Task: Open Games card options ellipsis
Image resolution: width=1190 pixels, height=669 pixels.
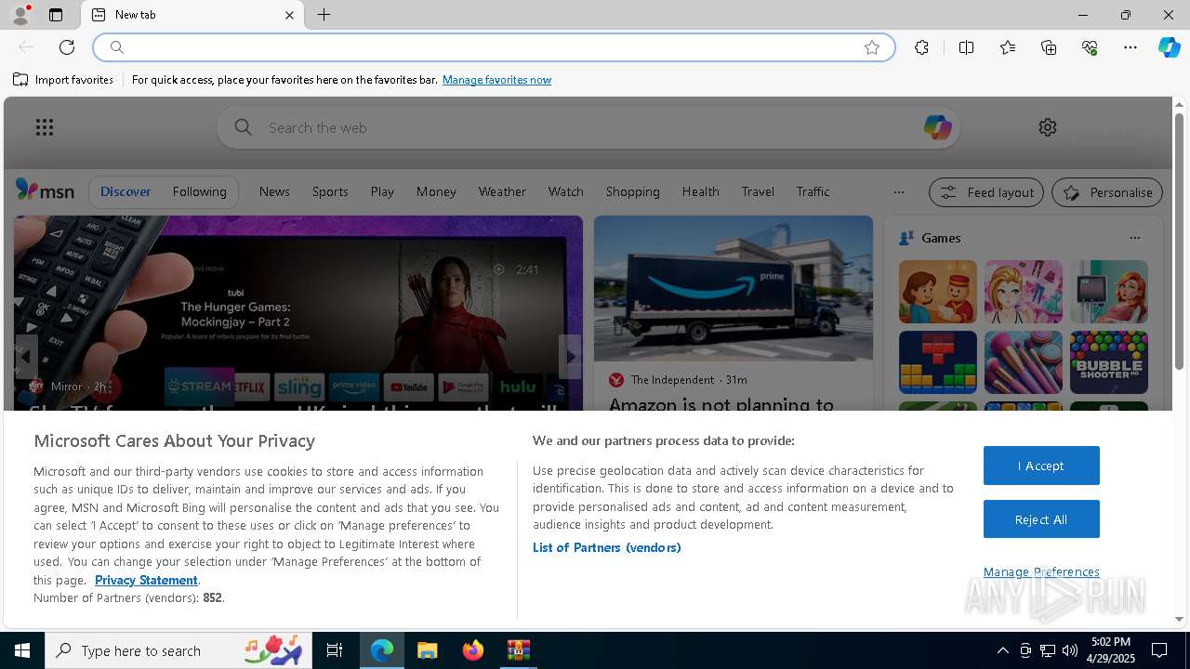Action: pyautogui.click(x=1134, y=238)
